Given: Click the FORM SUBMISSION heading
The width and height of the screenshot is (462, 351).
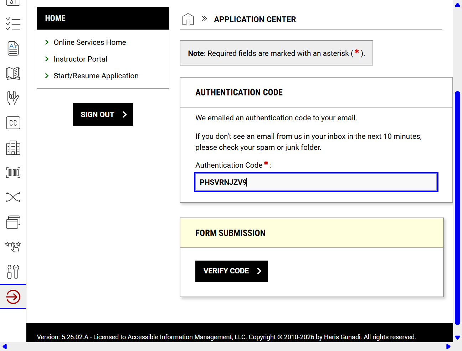Looking at the screenshot, I should coord(230,233).
